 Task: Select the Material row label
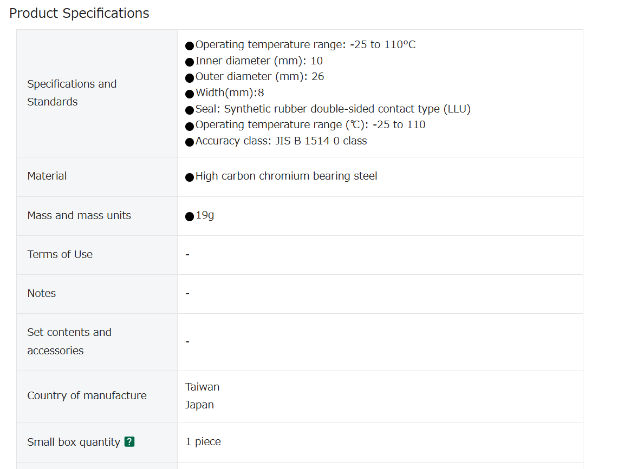coord(47,176)
